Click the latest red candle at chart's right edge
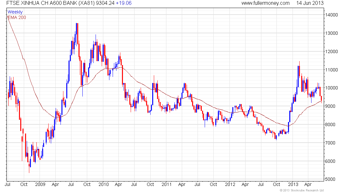 321,99
